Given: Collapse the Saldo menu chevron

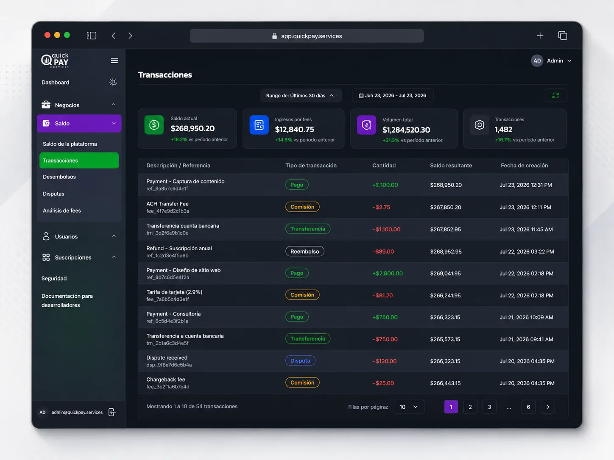Looking at the screenshot, I should (114, 123).
